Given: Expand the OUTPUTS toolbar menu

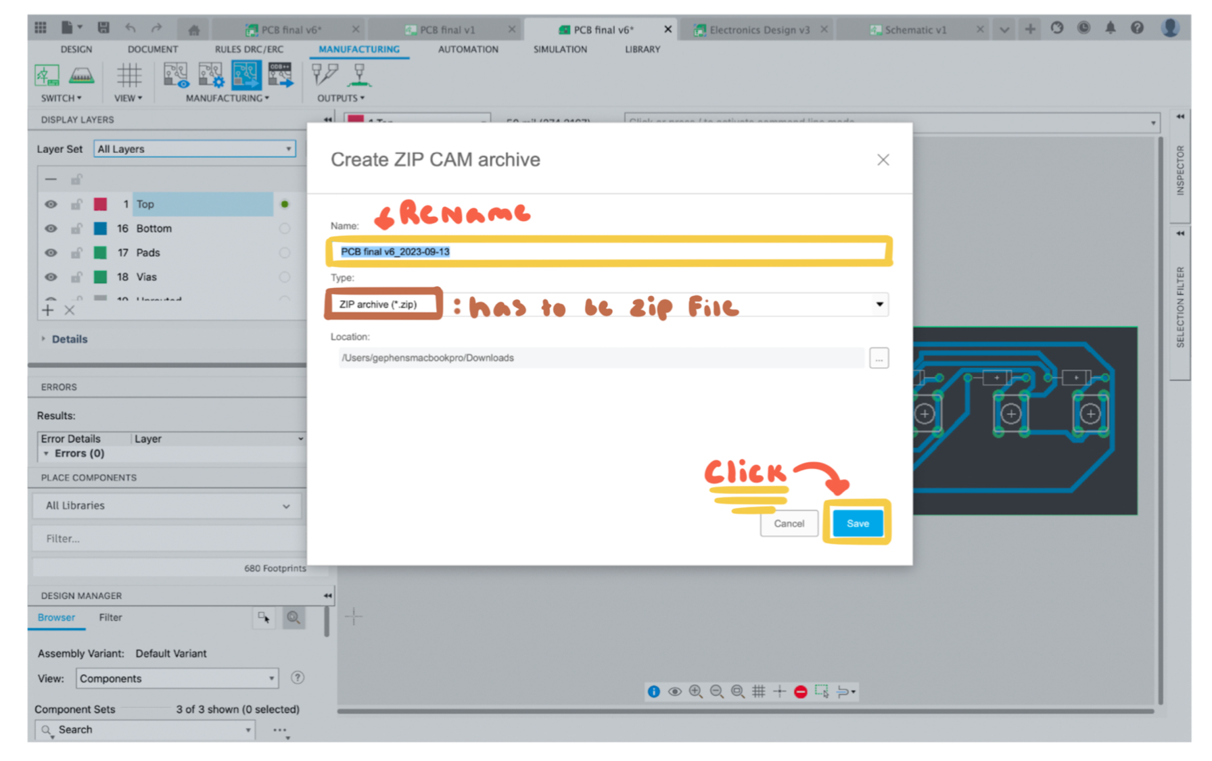Looking at the screenshot, I should click(341, 98).
